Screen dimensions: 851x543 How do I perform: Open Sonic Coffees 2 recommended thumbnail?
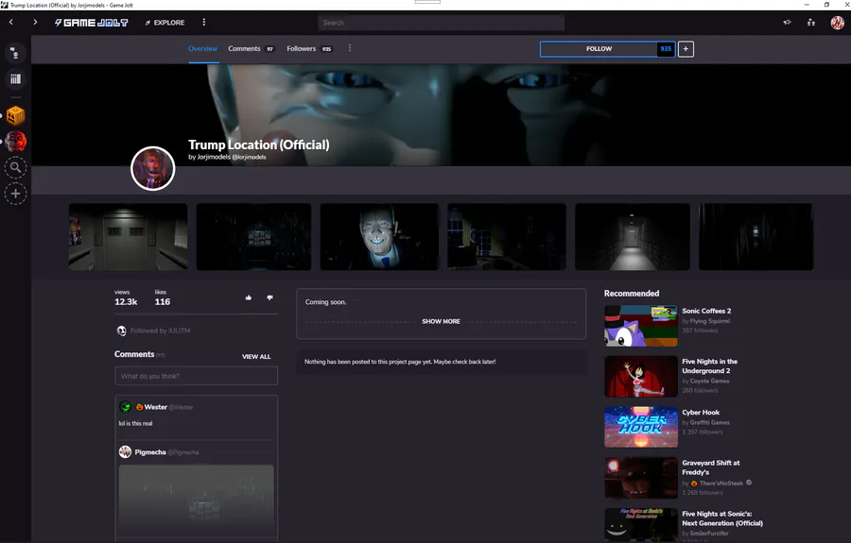click(641, 326)
